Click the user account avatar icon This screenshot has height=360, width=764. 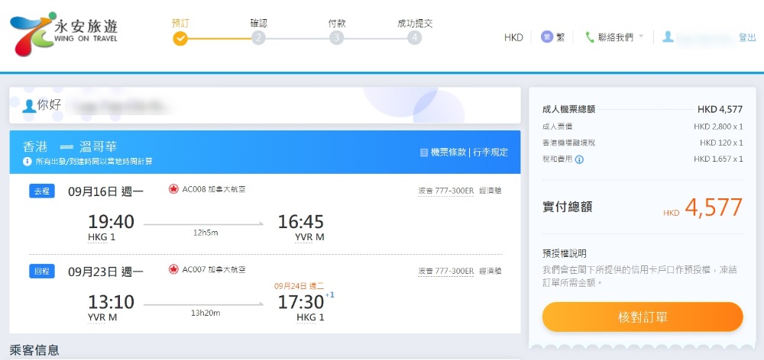pos(668,37)
